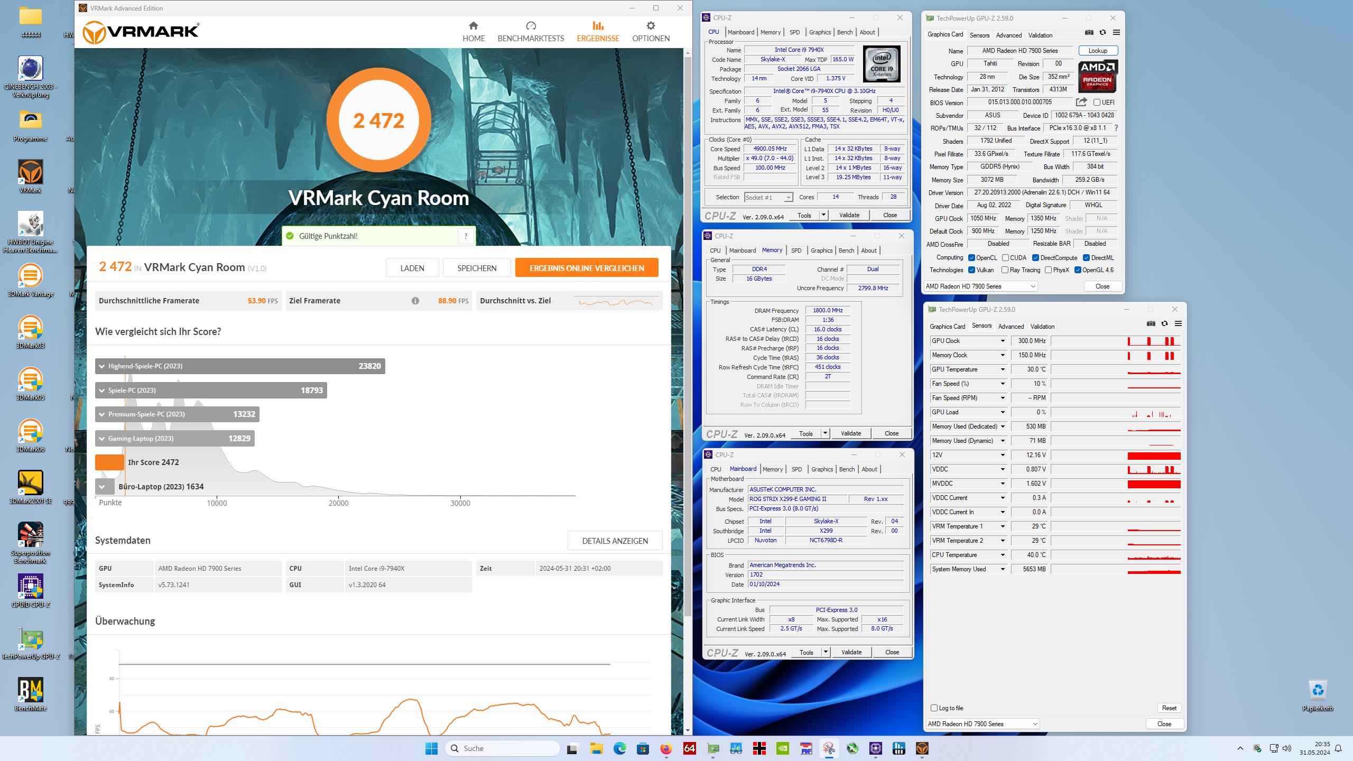This screenshot has width=1353, height=761.
Task: Open the OPTIONEN gear icon
Action: 651,25
